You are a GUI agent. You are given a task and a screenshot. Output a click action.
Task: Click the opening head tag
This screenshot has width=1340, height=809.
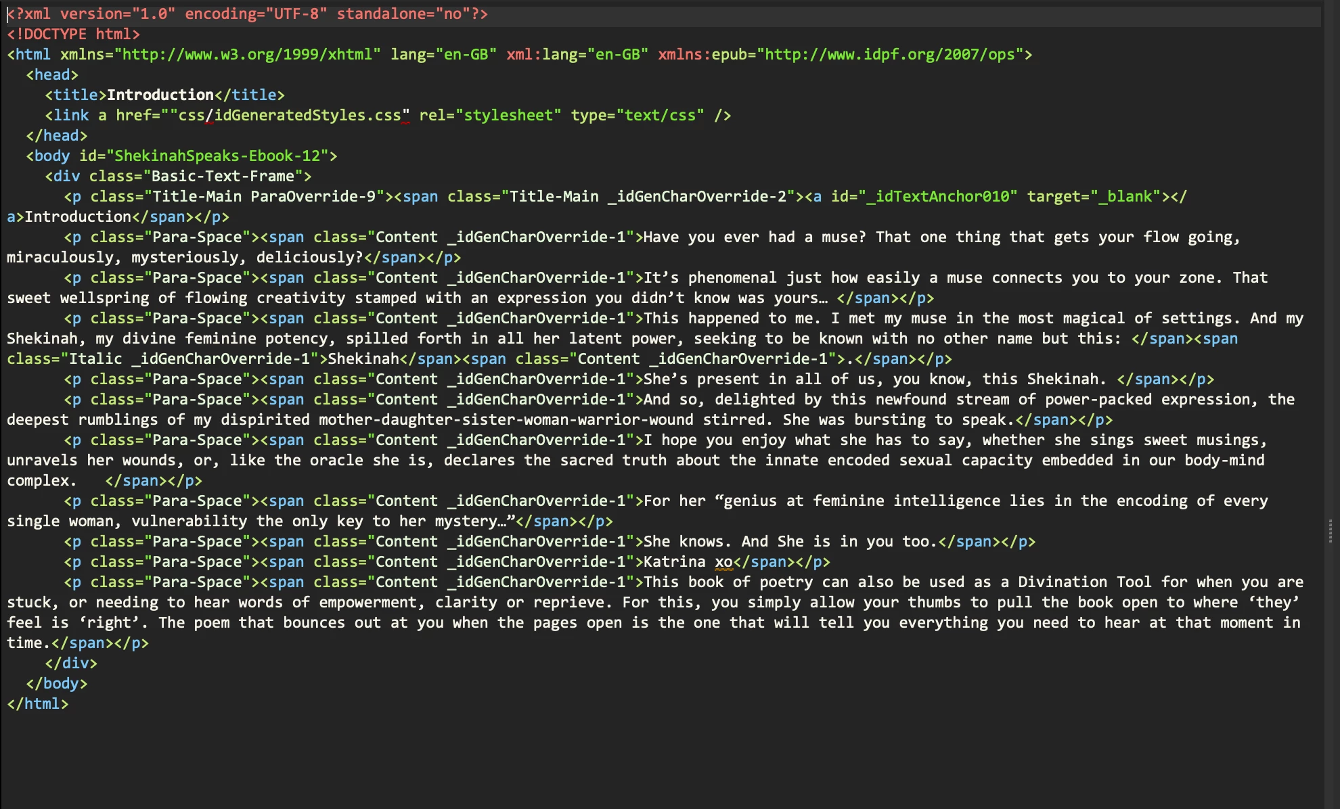52,74
